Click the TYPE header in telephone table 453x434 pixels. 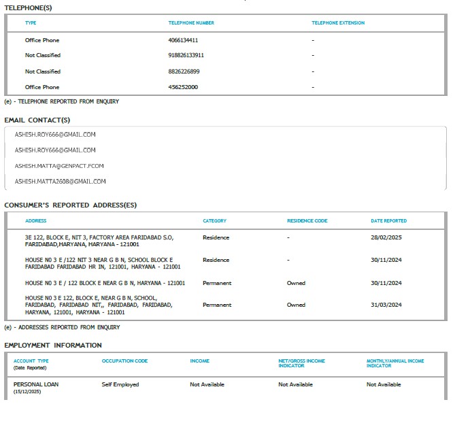(31, 23)
